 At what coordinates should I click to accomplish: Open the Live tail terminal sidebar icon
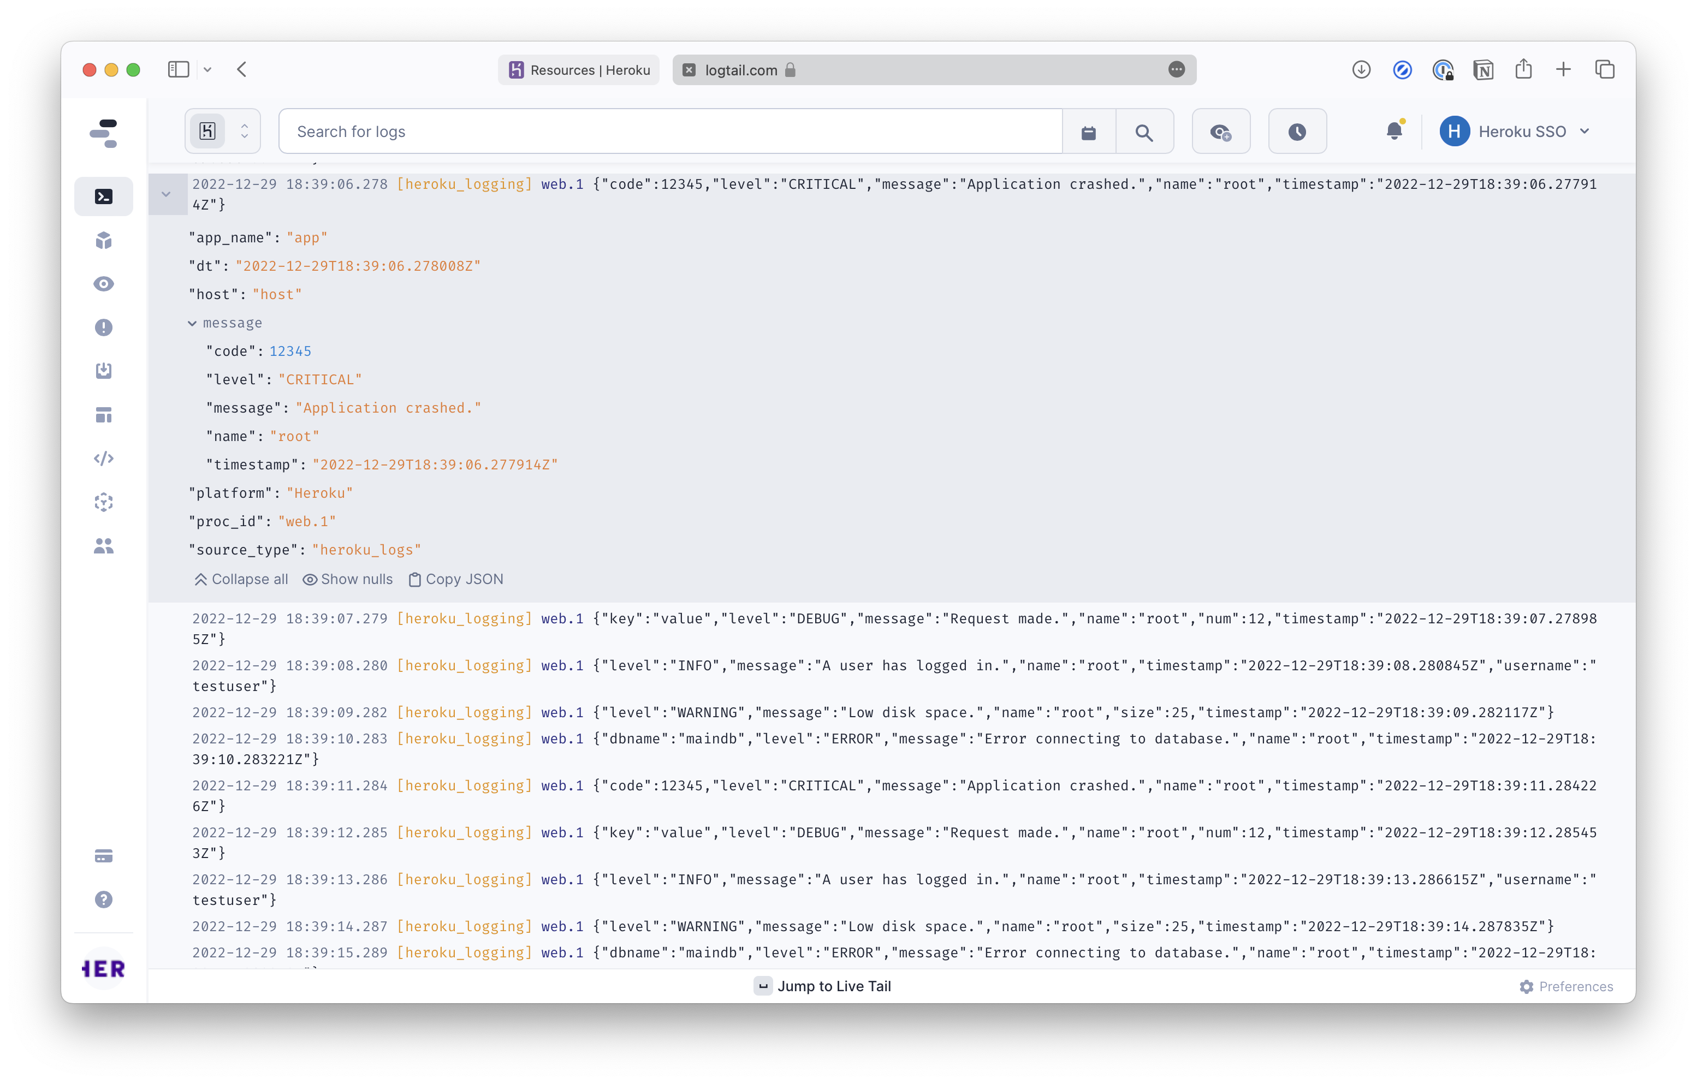104,196
